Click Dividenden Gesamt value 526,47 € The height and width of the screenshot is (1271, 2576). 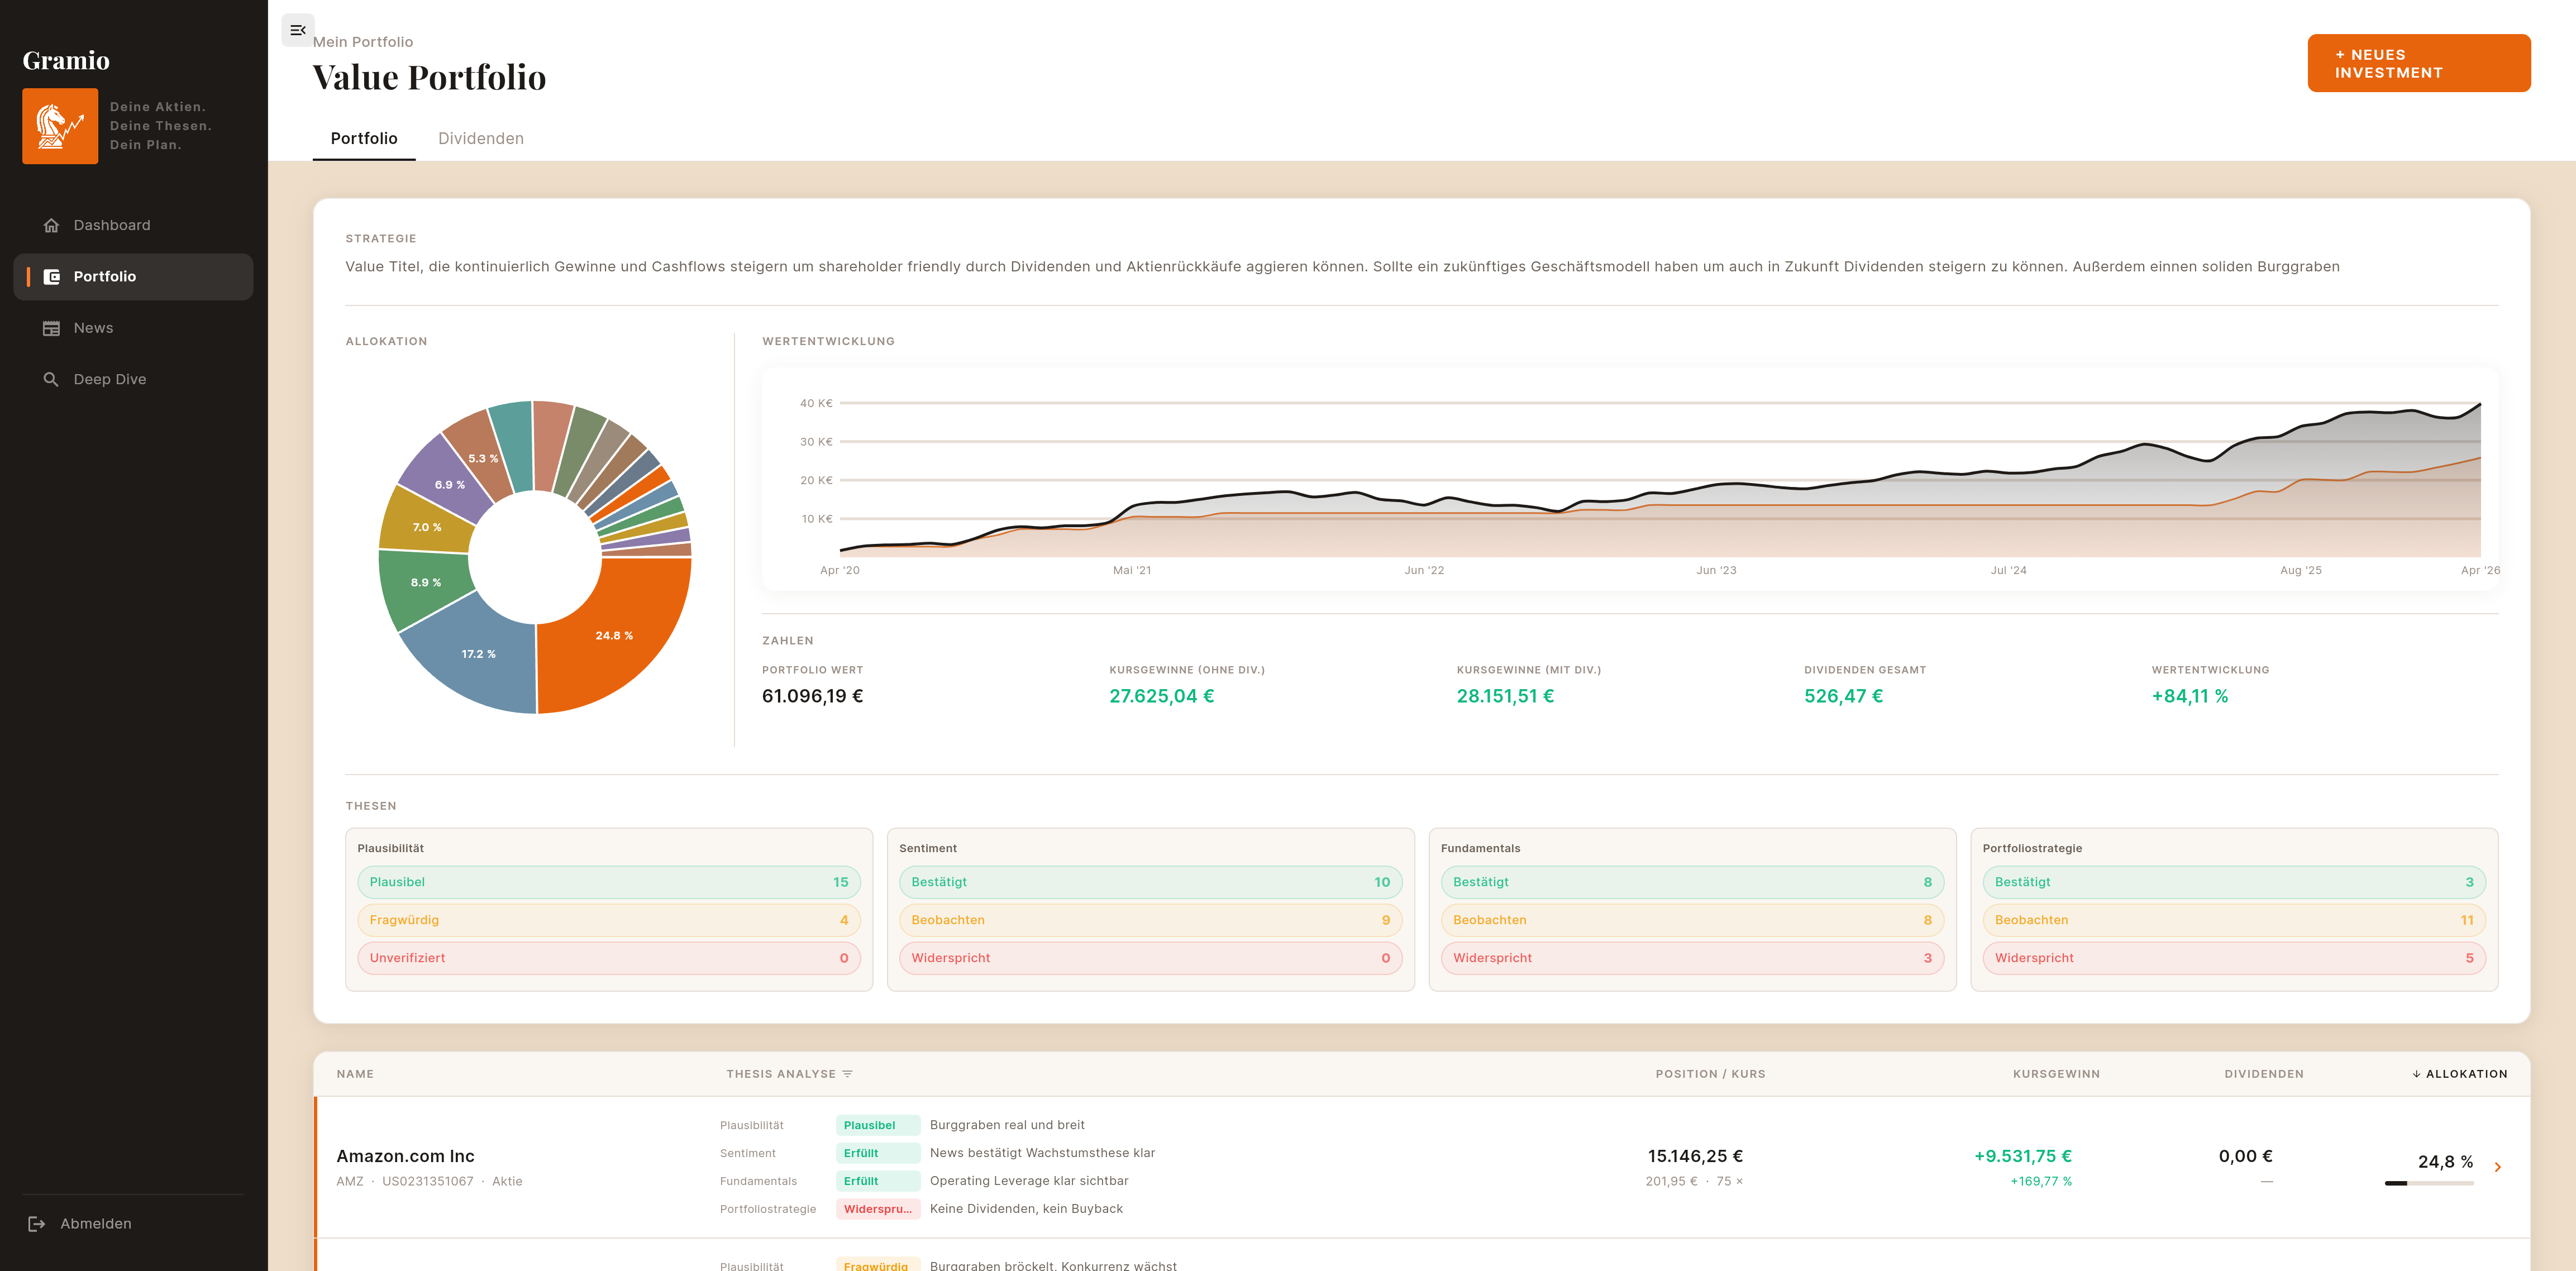pos(1843,696)
